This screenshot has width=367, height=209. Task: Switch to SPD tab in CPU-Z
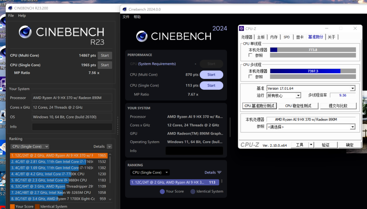(287, 37)
